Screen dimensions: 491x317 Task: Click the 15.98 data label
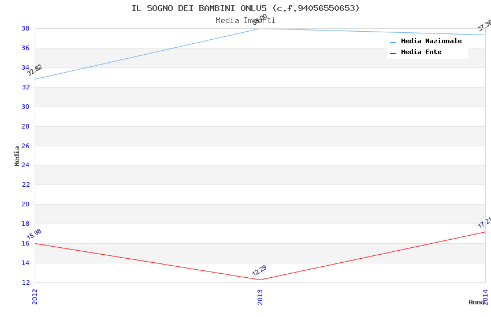point(34,234)
